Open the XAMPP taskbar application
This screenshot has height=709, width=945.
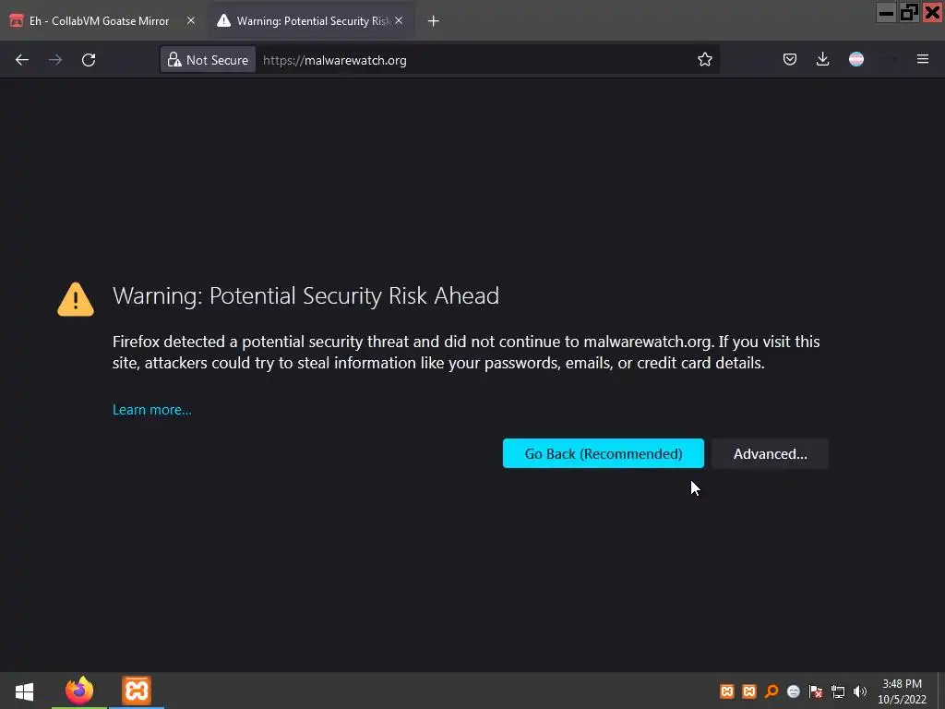[x=137, y=691]
